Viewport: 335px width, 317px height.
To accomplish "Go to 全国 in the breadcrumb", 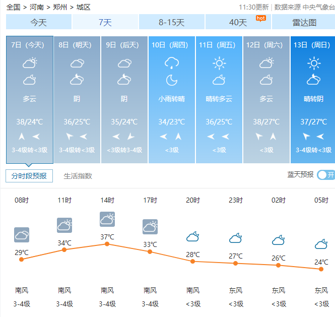I will tap(13, 7).
